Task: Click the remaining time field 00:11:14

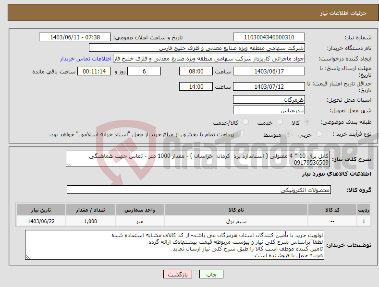Action: (94, 71)
